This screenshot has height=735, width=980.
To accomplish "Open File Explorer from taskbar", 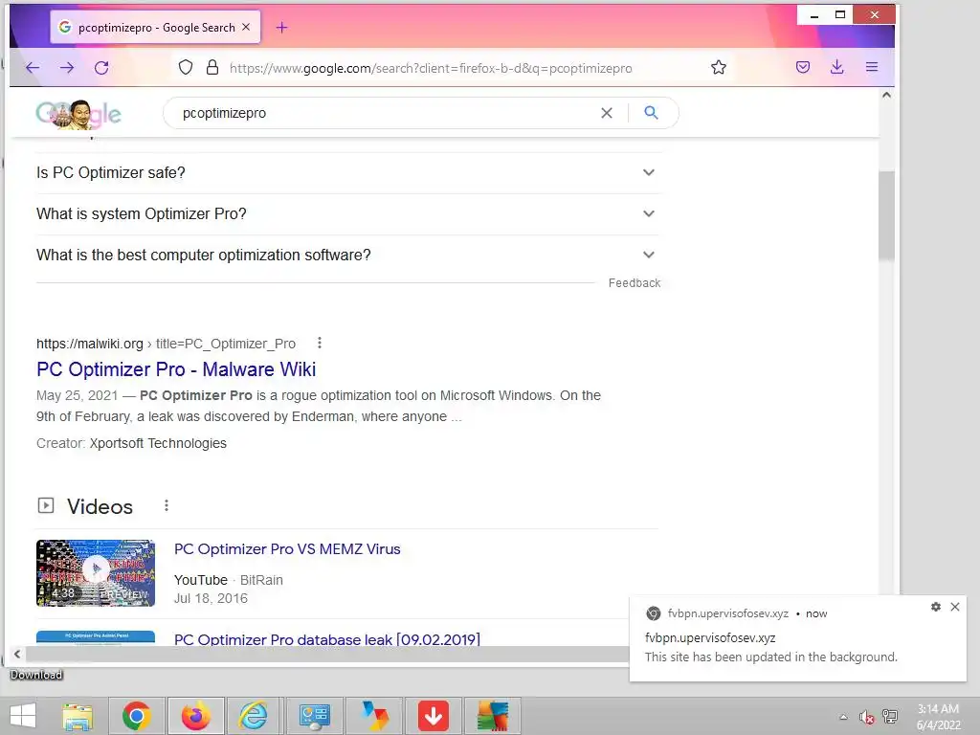I will [78, 716].
